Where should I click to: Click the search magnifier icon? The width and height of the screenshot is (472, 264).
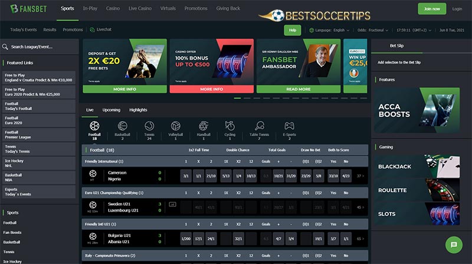[5, 47]
